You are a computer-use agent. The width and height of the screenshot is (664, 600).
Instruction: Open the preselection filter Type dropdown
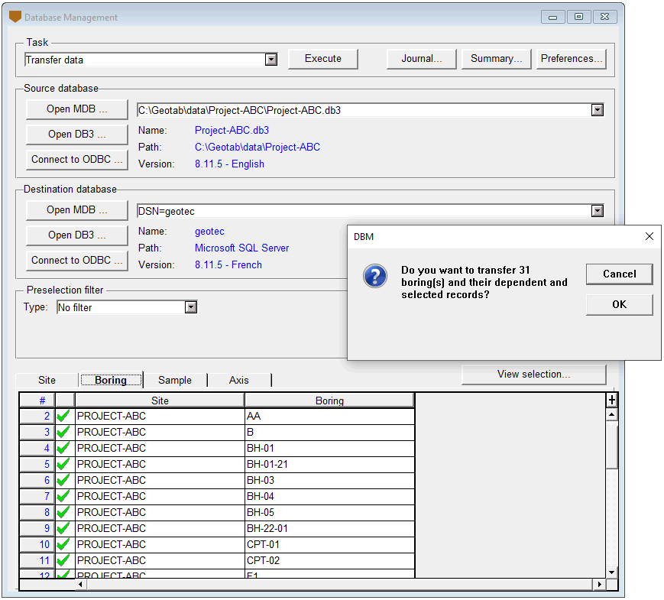click(x=191, y=307)
